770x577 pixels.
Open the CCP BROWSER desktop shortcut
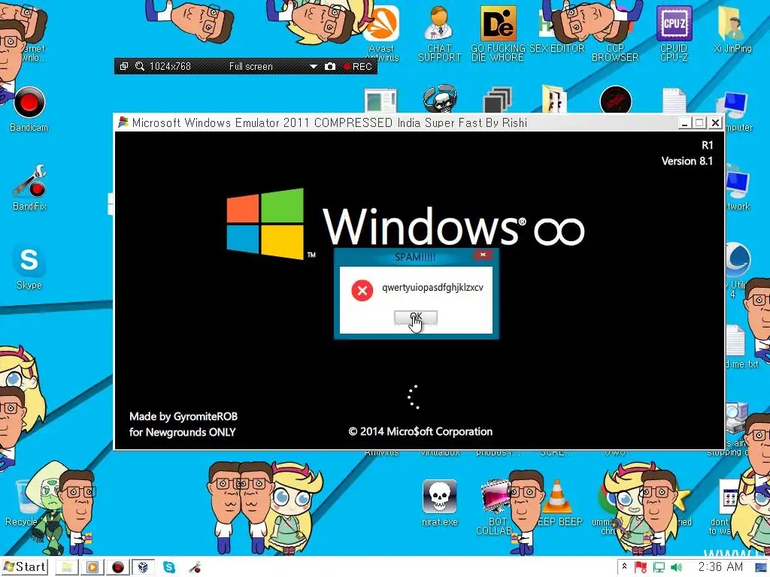tap(615, 33)
